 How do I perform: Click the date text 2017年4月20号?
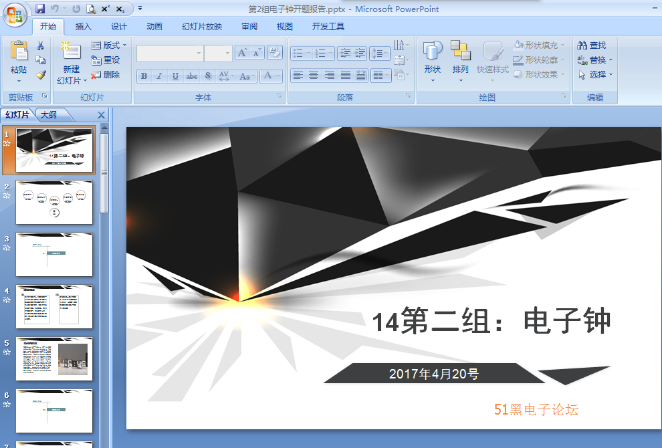434,374
